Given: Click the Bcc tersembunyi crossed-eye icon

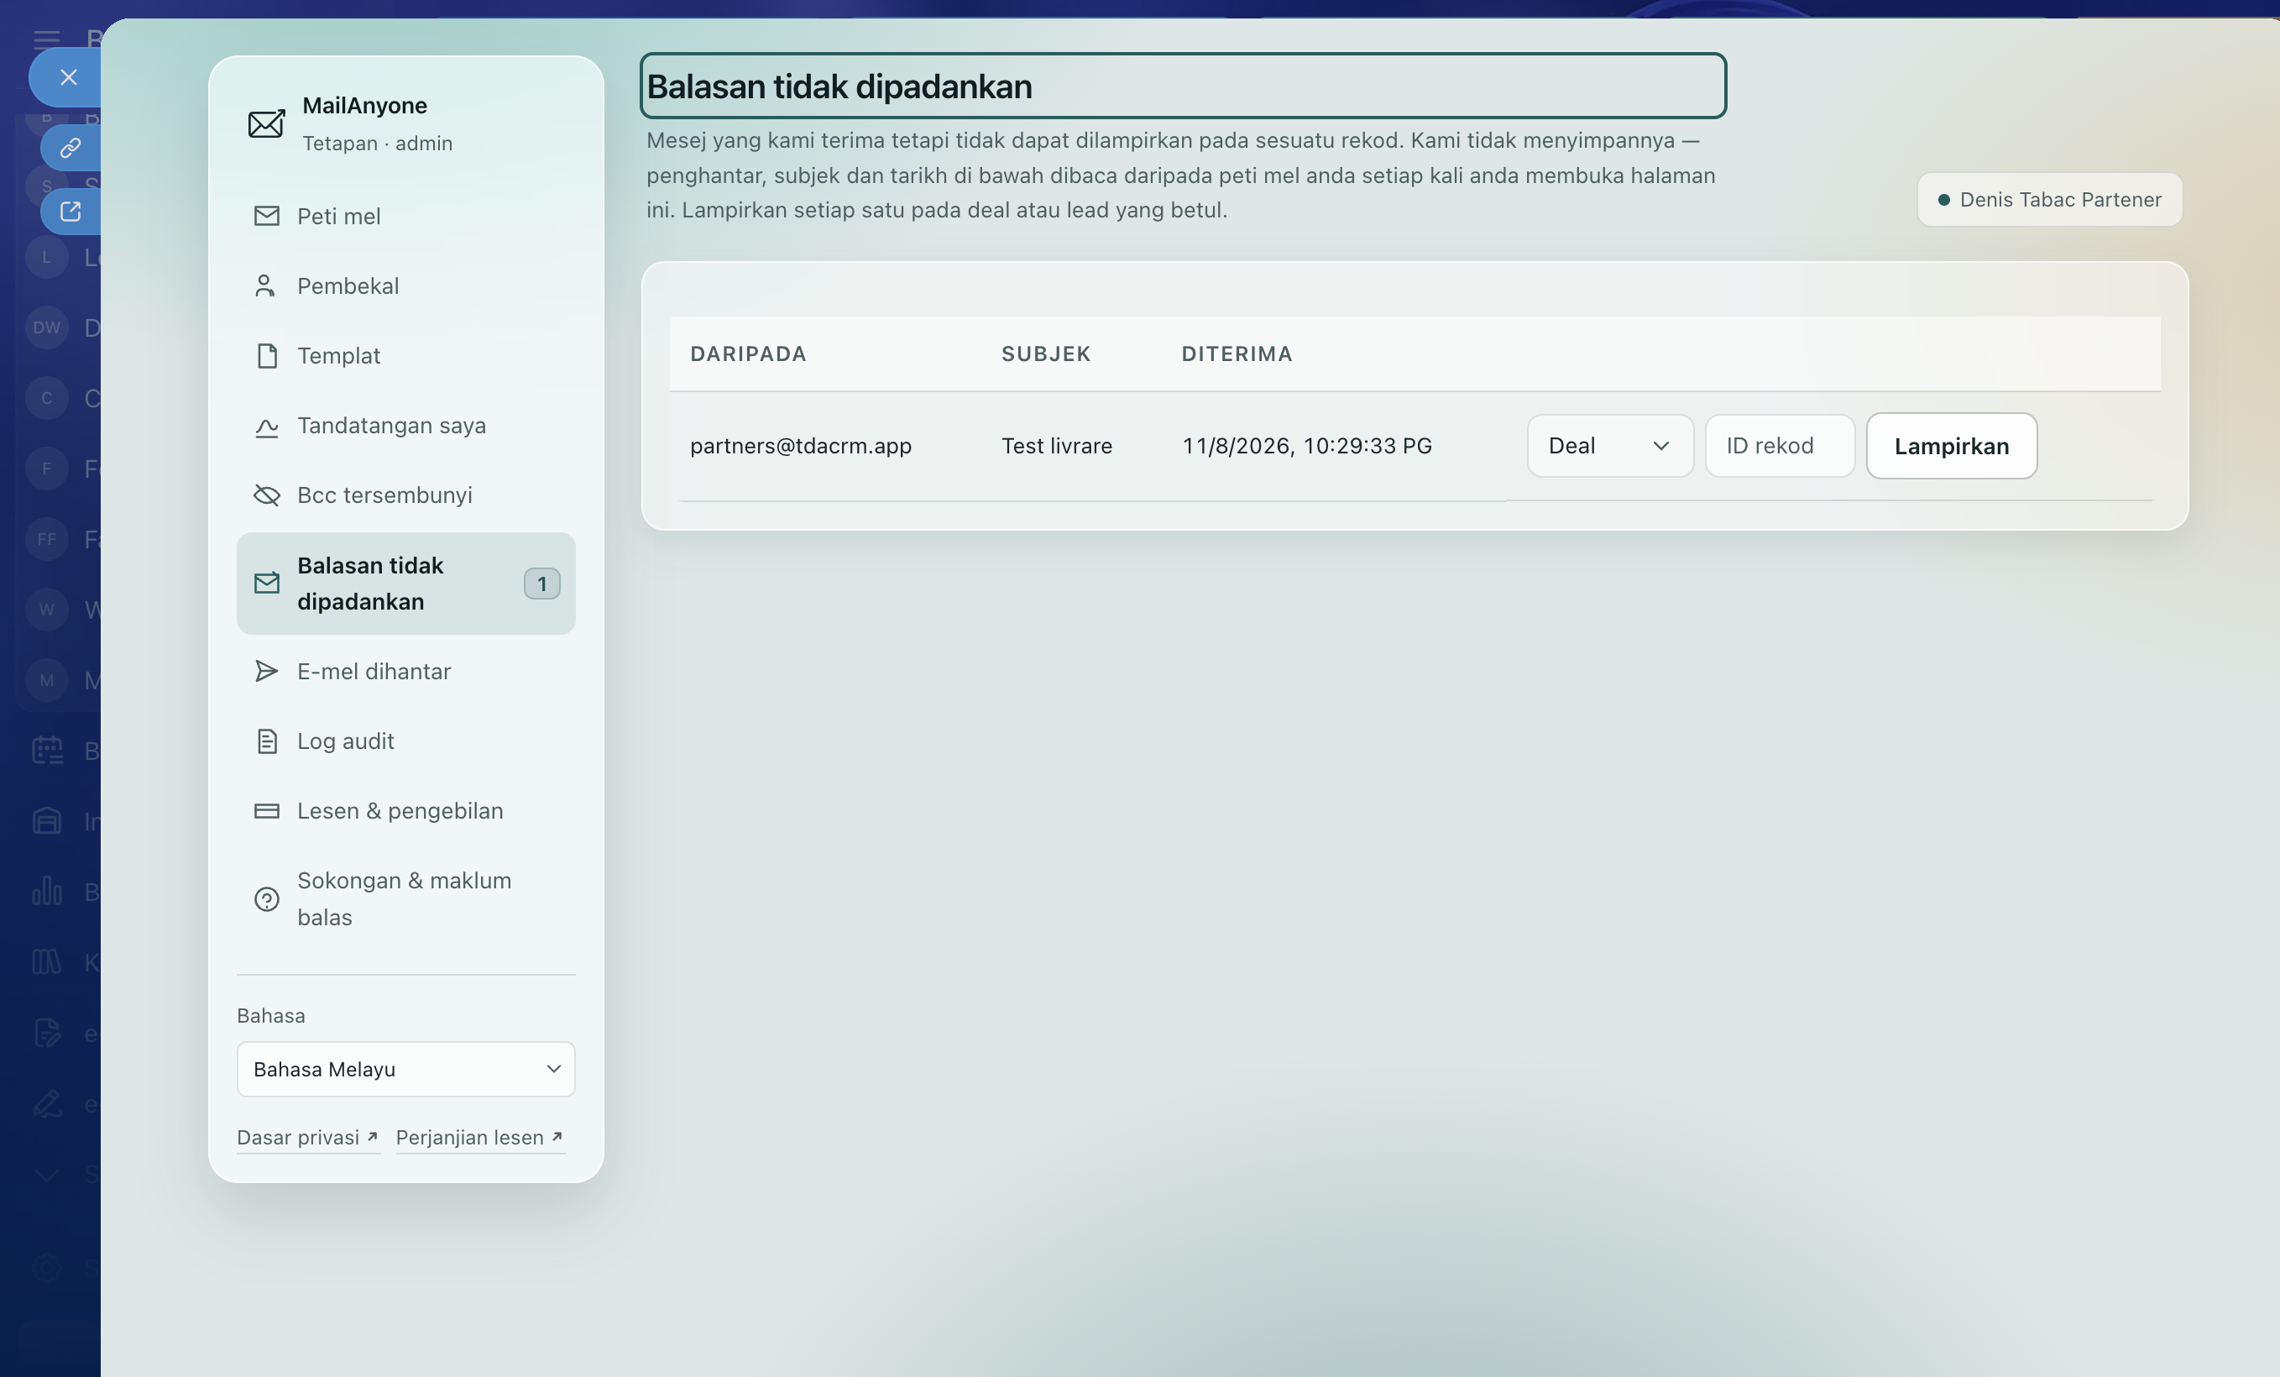Looking at the screenshot, I should (x=266, y=495).
